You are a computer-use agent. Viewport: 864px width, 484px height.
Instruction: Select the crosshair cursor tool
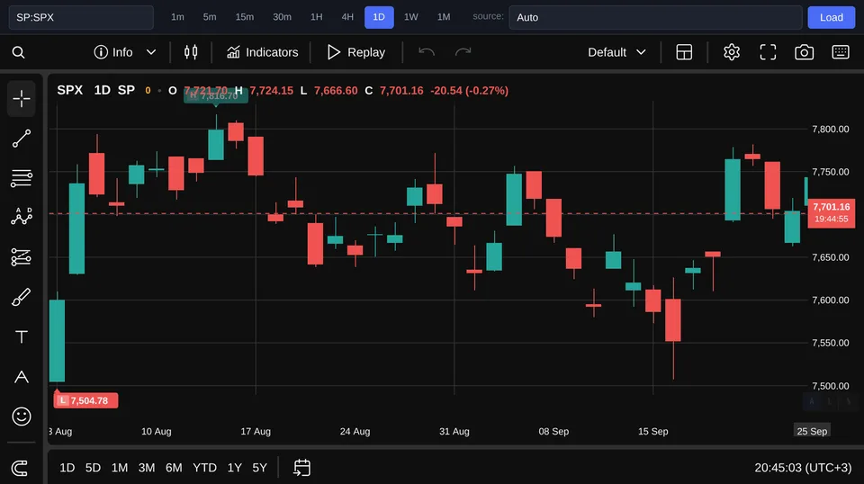pos(22,99)
